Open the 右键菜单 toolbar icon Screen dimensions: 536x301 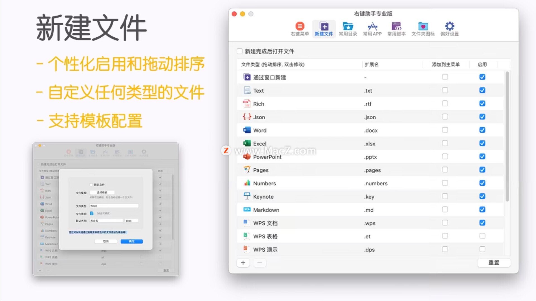tap(300, 26)
